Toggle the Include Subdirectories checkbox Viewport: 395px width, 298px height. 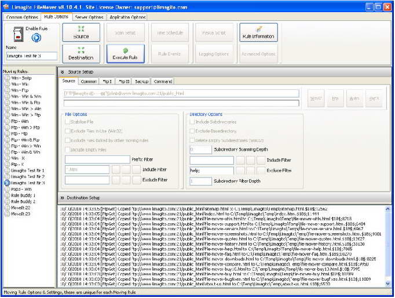192,122
